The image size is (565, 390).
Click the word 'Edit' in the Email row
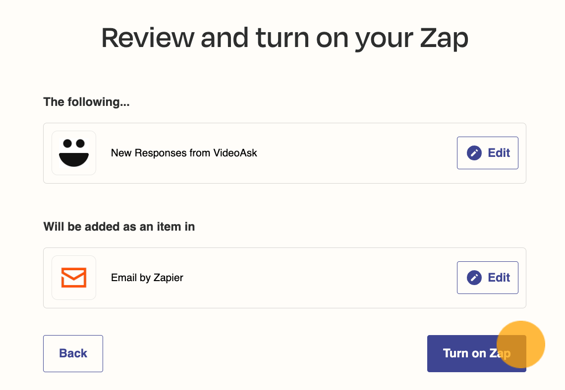[x=499, y=278]
